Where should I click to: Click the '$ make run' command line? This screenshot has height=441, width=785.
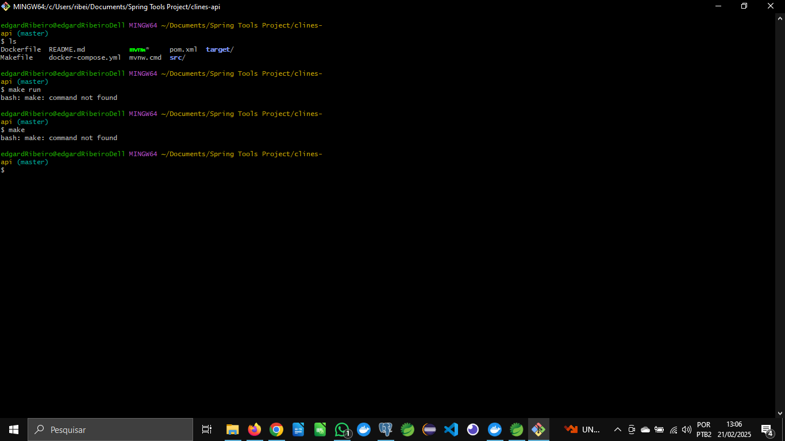coord(21,90)
